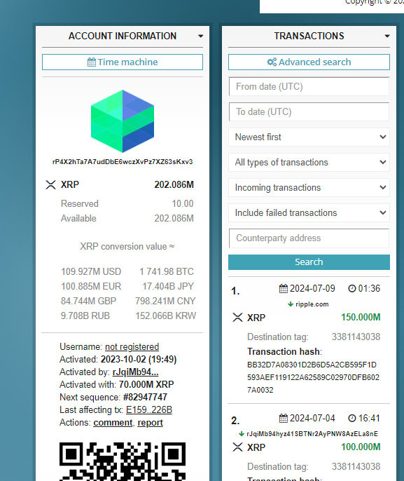Viewport: 404px width, 481px height.
Task: Select account address rP4X2hTa7A7udDbE6wczXvPz7XZ63sKxv3
Action: (x=123, y=162)
